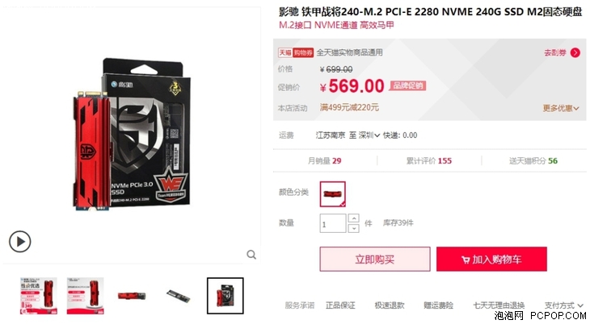590x324 pixels.
Task: Increase quantity with the up arrow
Action: point(354,218)
